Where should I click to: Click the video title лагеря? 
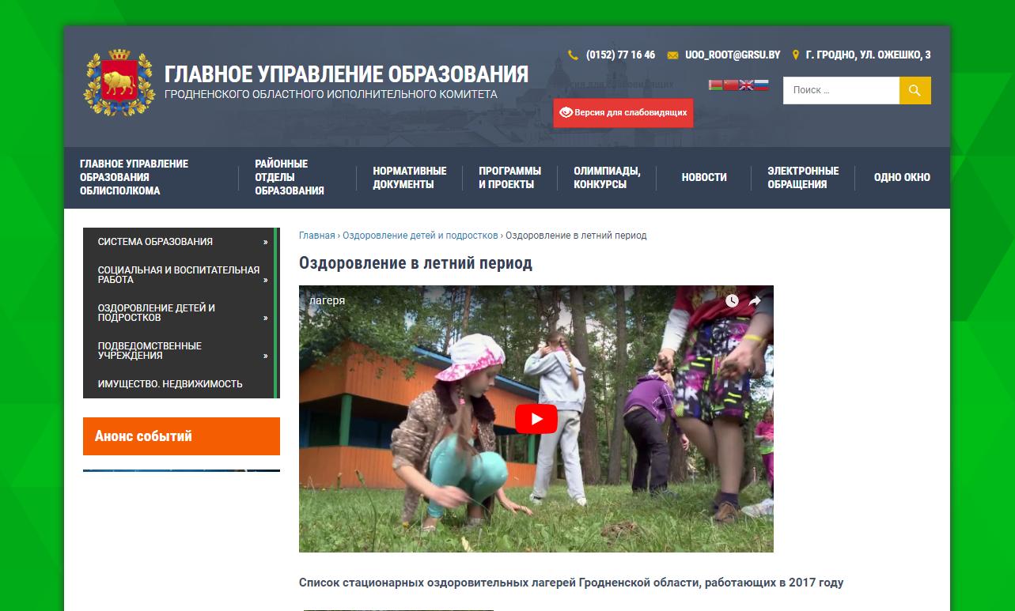point(328,301)
